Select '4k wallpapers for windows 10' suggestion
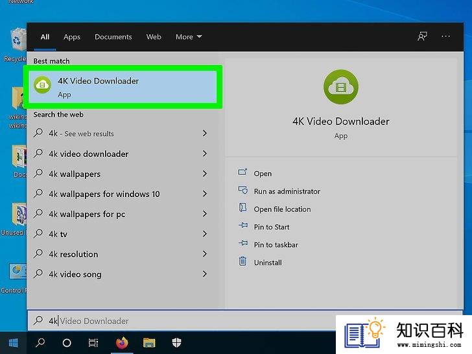The image size is (472, 354). coord(122,194)
